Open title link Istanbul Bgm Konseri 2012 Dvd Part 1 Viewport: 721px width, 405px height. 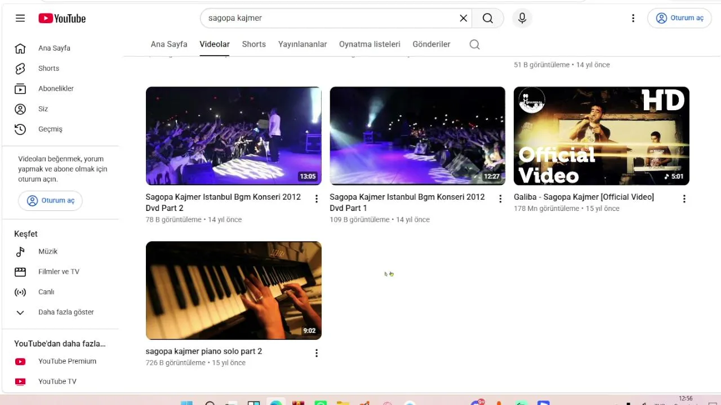click(x=407, y=202)
